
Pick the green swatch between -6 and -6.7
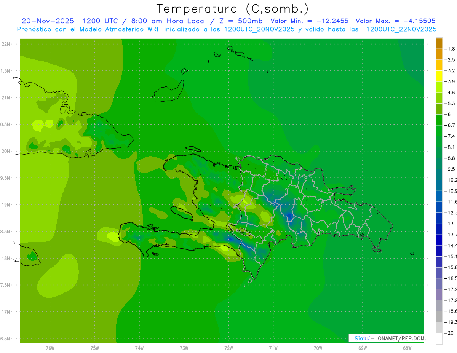coord(439,120)
